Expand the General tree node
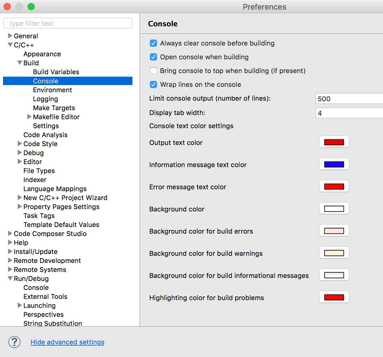 10,36
